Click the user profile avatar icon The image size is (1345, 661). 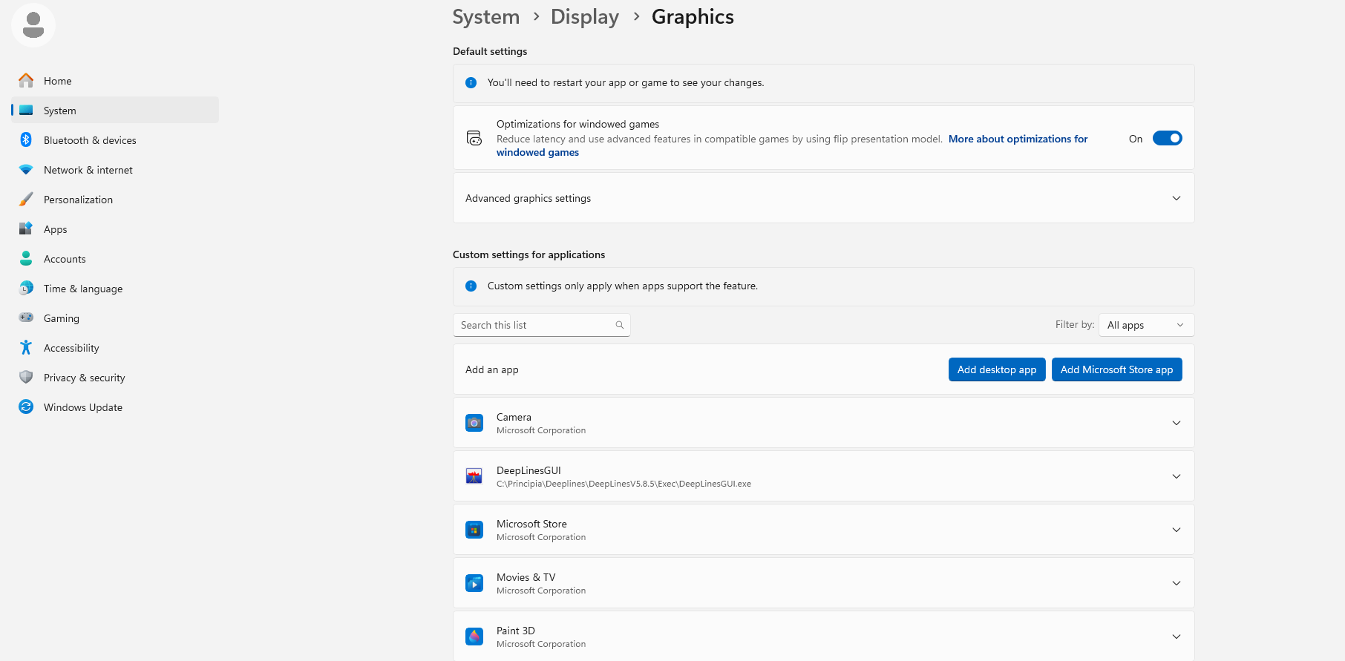coord(33,25)
